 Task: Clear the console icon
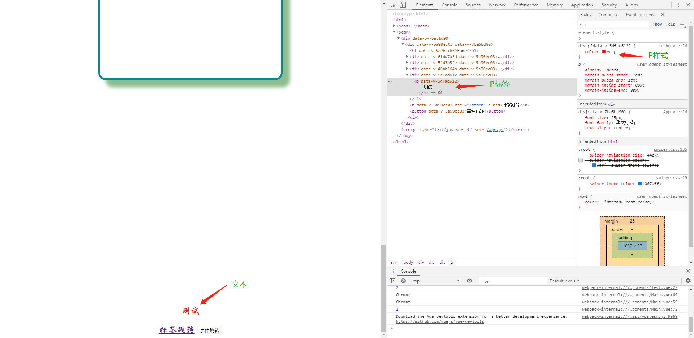403,281
